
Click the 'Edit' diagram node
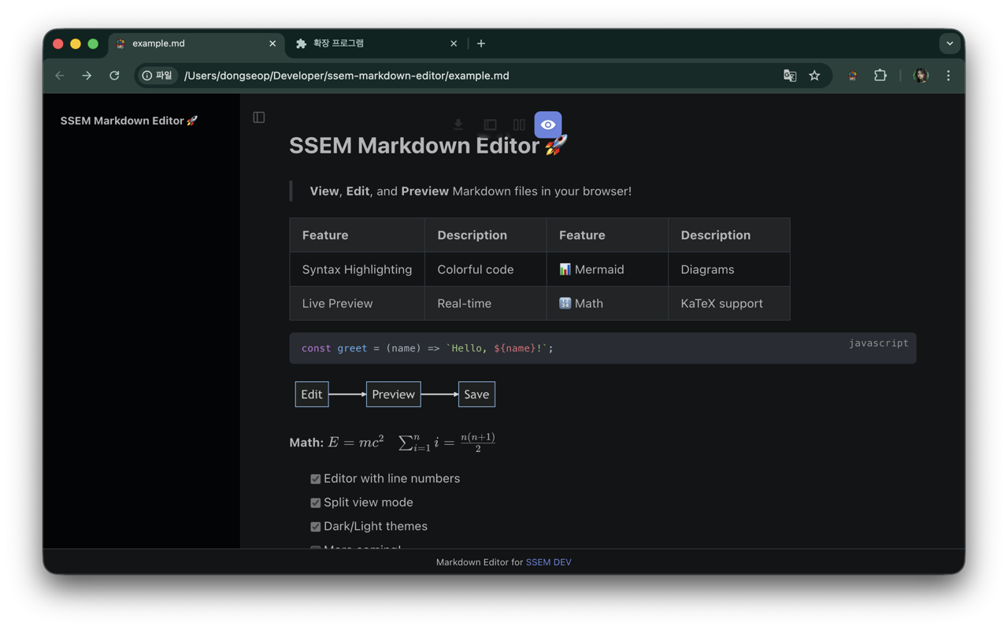tap(312, 395)
